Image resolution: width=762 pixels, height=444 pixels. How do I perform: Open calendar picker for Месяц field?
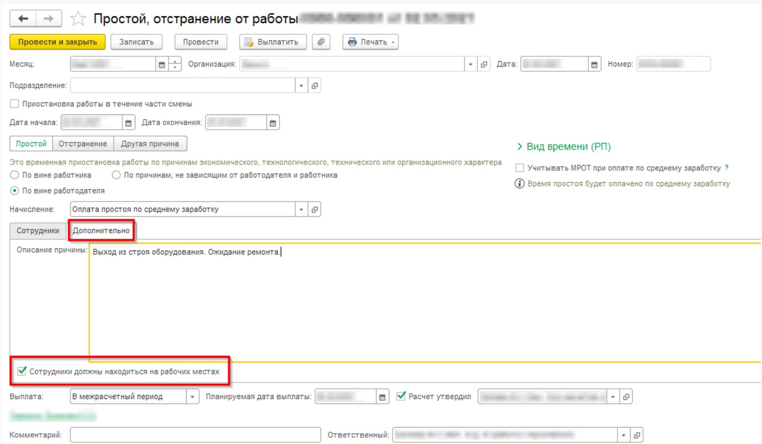pyautogui.click(x=162, y=64)
